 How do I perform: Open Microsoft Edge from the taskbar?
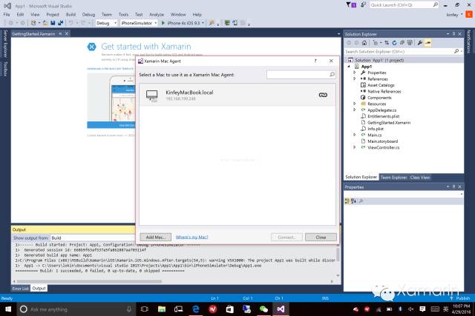pos(196,309)
